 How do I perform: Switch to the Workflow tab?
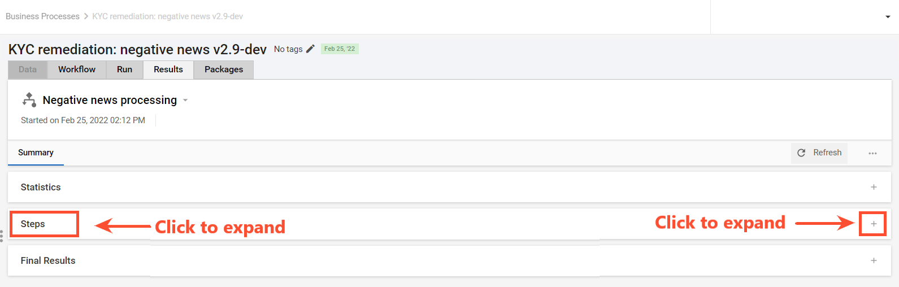[77, 69]
